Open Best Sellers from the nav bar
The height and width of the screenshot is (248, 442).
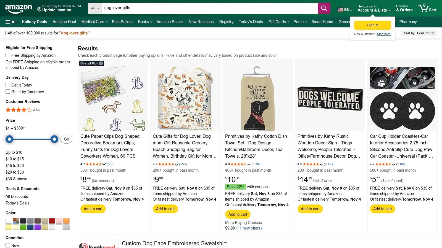(x=122, y=22)
